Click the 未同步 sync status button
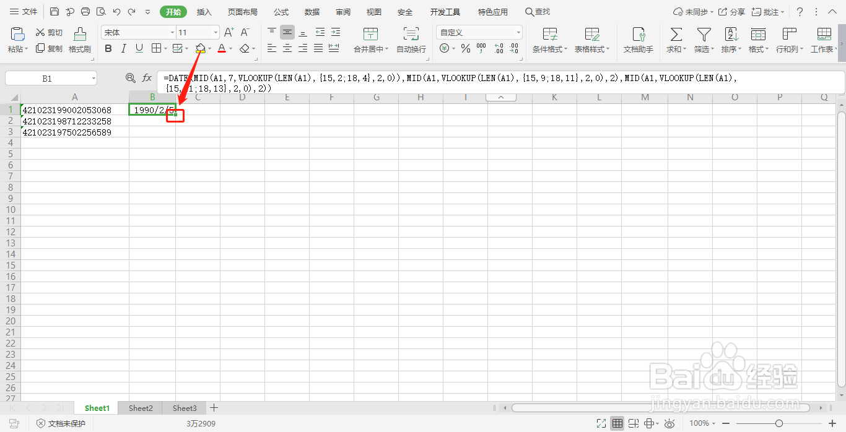 click(693, 12)
